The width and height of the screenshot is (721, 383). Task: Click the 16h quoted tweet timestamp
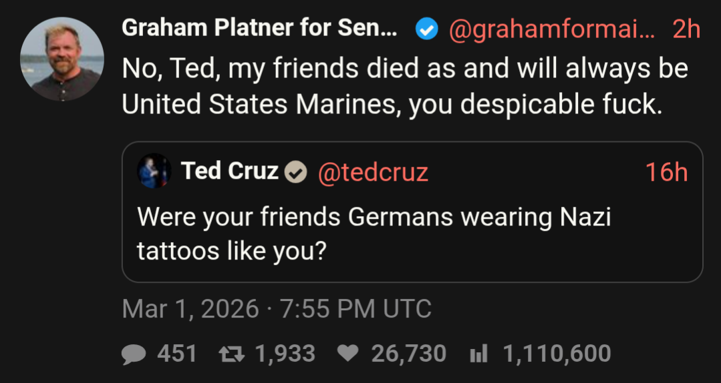pos(666,173)
